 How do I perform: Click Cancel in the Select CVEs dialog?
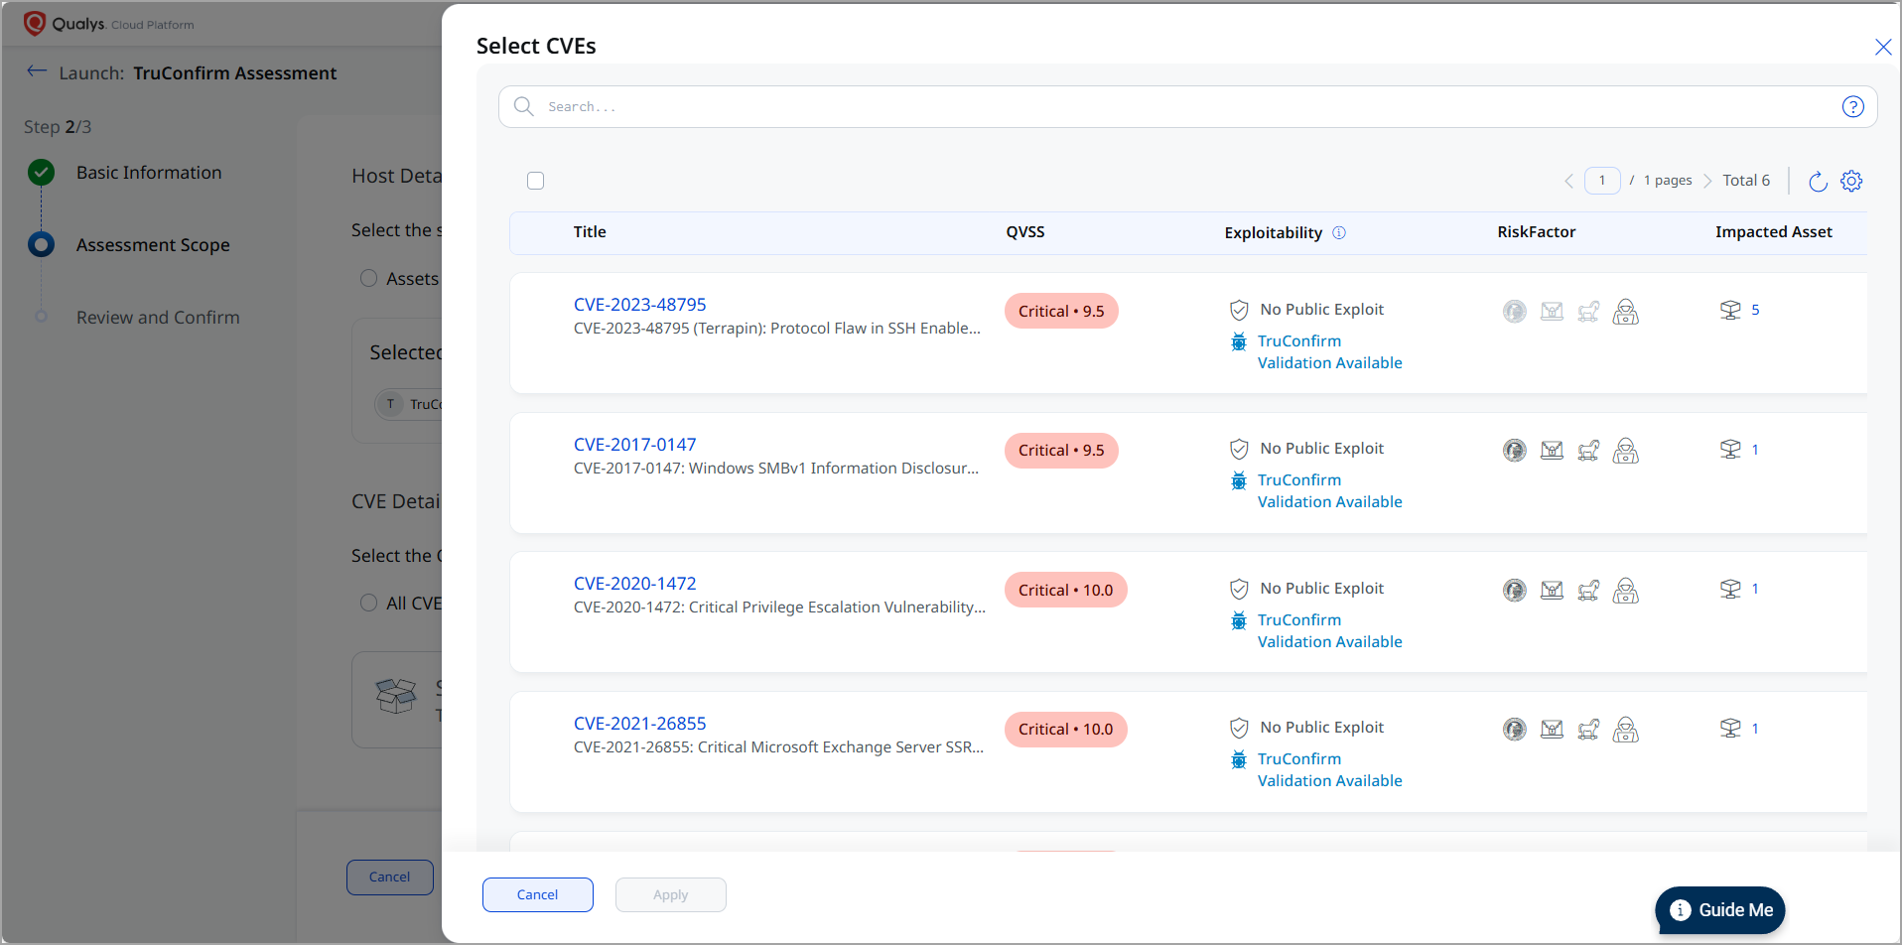coord(537,894)
